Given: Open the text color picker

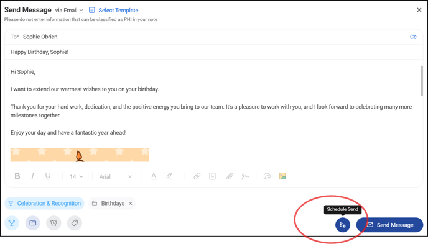Looking at the screenshot, I should (x=154, y=176).
